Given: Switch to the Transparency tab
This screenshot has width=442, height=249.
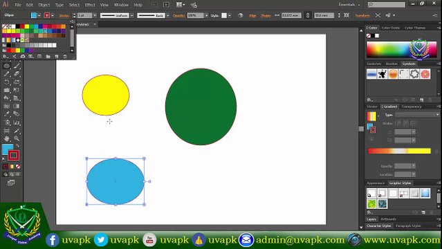Looking at the screenshot, I should point(412,107).
